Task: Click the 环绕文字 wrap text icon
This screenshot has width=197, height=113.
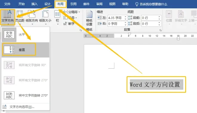Action: pyautogui.click(x=181, y=17)
